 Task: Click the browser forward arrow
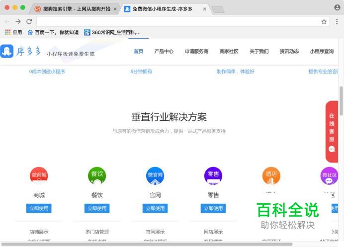18,21
